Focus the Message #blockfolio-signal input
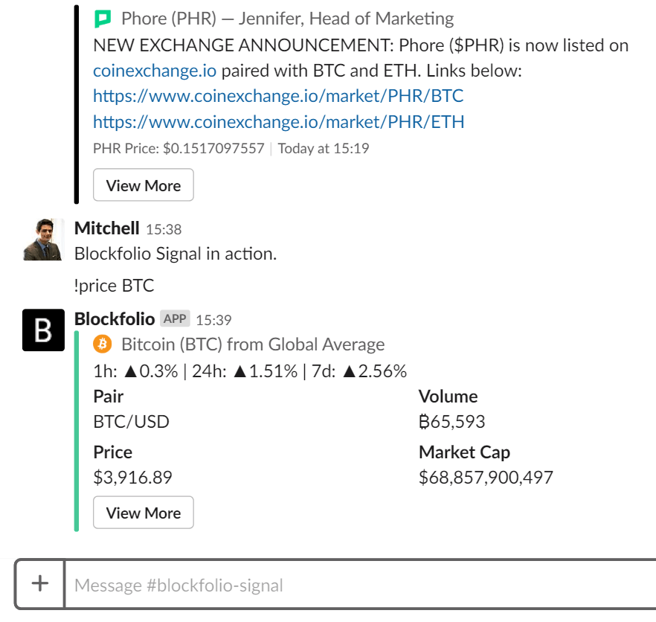 coord(357,585)
